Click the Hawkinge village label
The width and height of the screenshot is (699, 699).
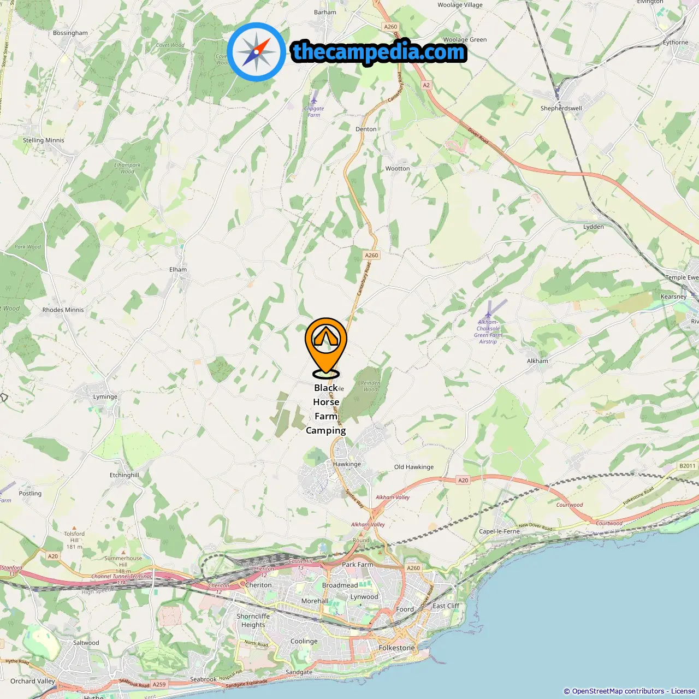pyautogui.click(x=347, y=464)
